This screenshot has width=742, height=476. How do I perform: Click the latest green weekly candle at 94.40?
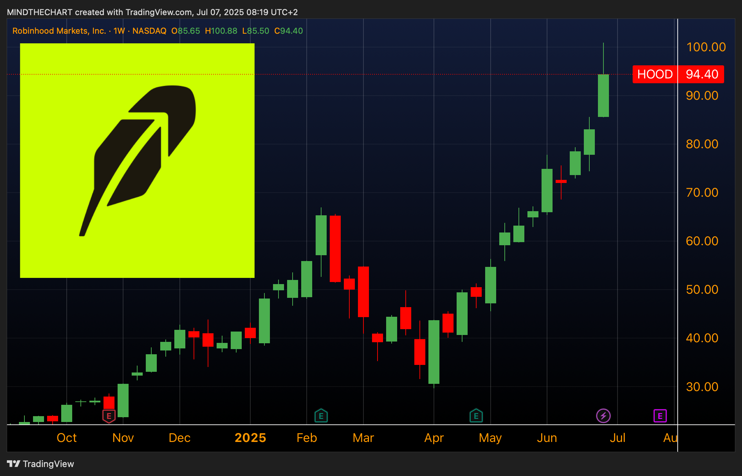pyautogui.click(x=603, y=96)
